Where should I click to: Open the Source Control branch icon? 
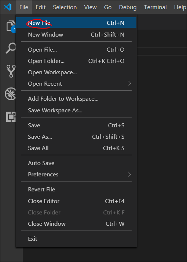11,71
